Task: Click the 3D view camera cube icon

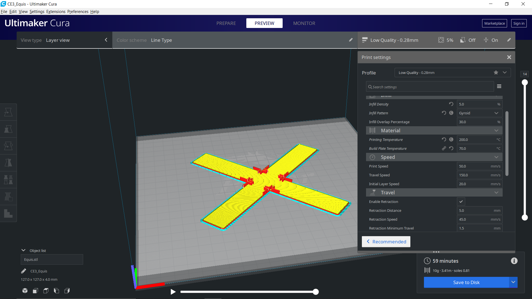Action: (25, 291)
